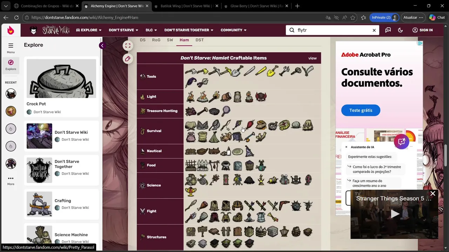Click the Stone Wall icon in Structures row
This screenshot has height=252, width=449.
click(272, 231)
